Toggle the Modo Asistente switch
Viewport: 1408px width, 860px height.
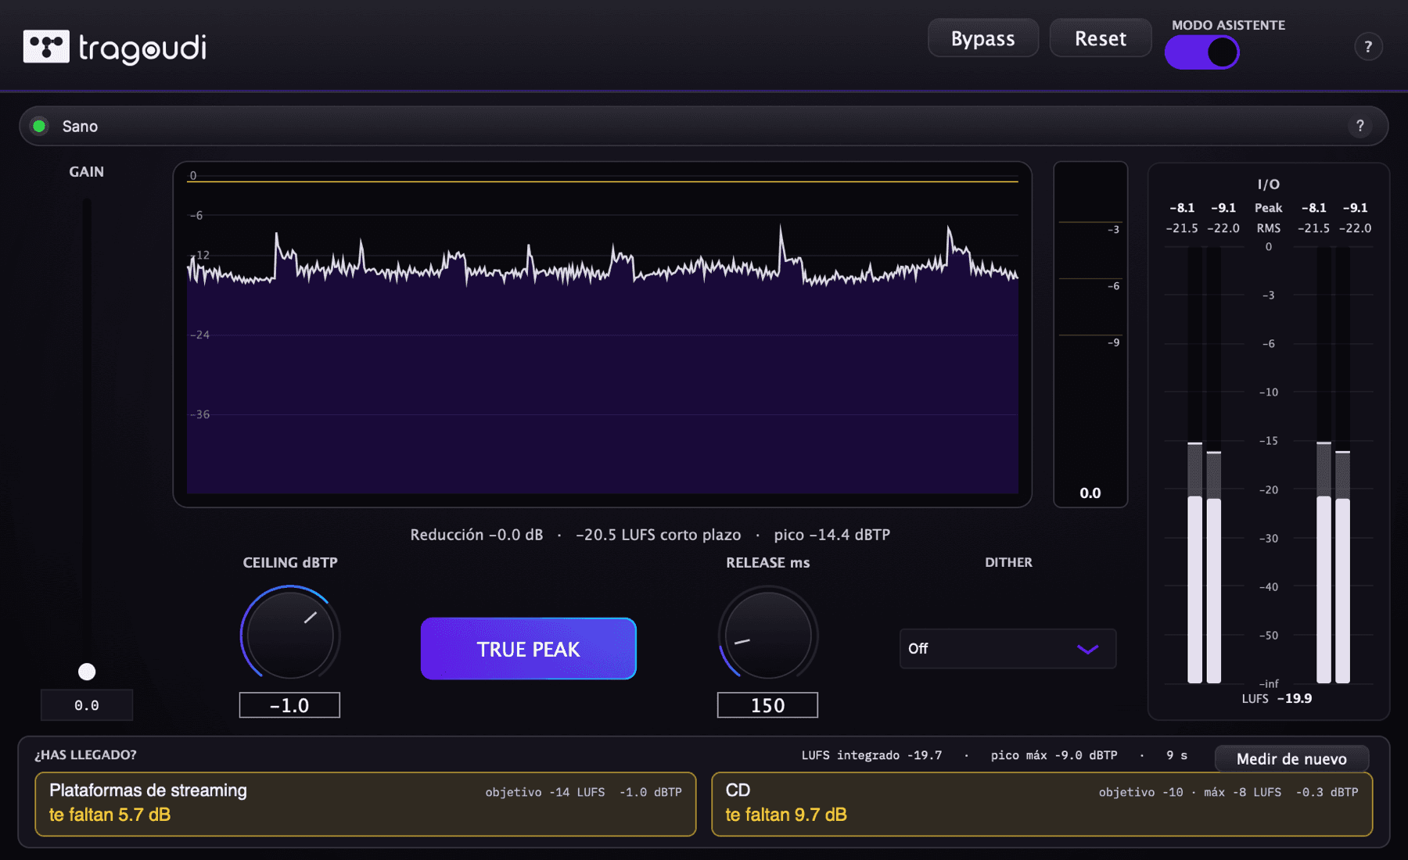1201,52
